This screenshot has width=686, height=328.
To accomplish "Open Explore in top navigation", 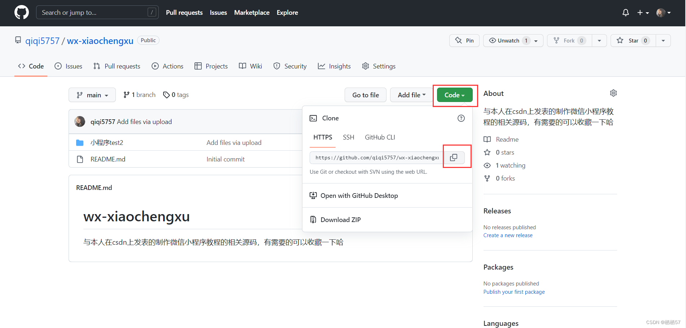I will 287,13.
